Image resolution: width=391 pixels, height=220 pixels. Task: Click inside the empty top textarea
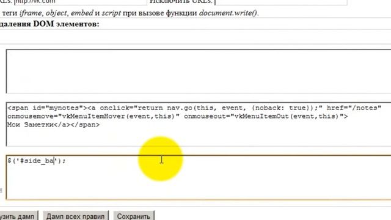point(199,71)
